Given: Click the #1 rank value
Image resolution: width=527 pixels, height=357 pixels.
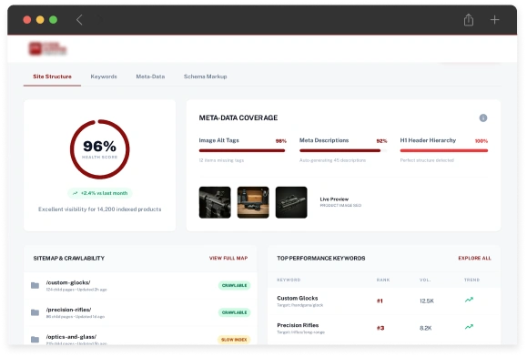Looking at the screenshot, I should pos(380,301).
